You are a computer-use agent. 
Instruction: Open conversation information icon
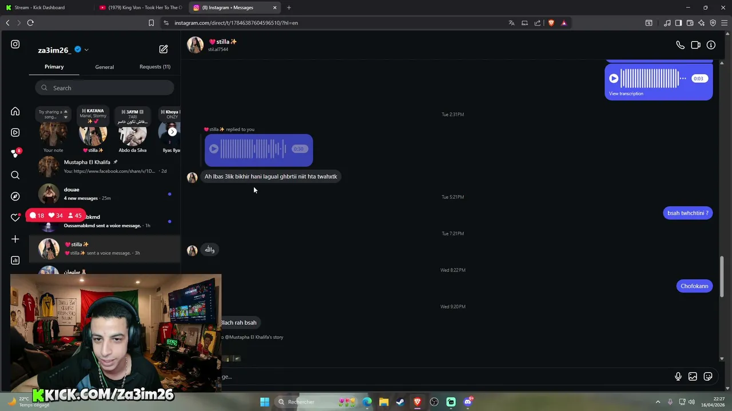[711, 45]
